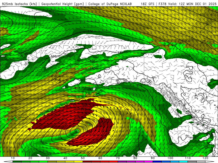Viewport: 218px width, 163px height.
Task: Click the 10 knots color bar label
Action: point(13,158)
